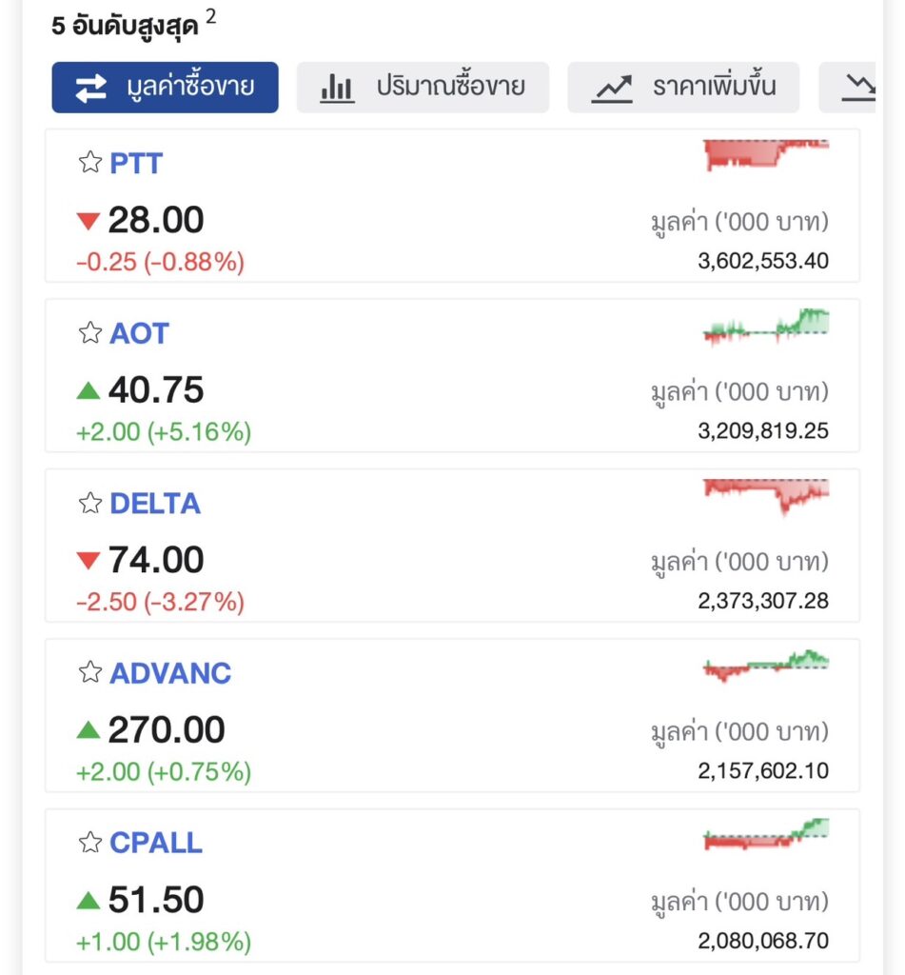Viewport: 905px width, 975px height.
Task: Toggle favorite star for DELTA
Action: point(89,503)
